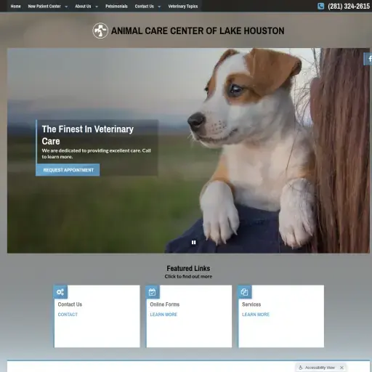
Task: Expand the Contact Us menu dropdown arrow
Action: pyautogui.click(x=159, y=7)
